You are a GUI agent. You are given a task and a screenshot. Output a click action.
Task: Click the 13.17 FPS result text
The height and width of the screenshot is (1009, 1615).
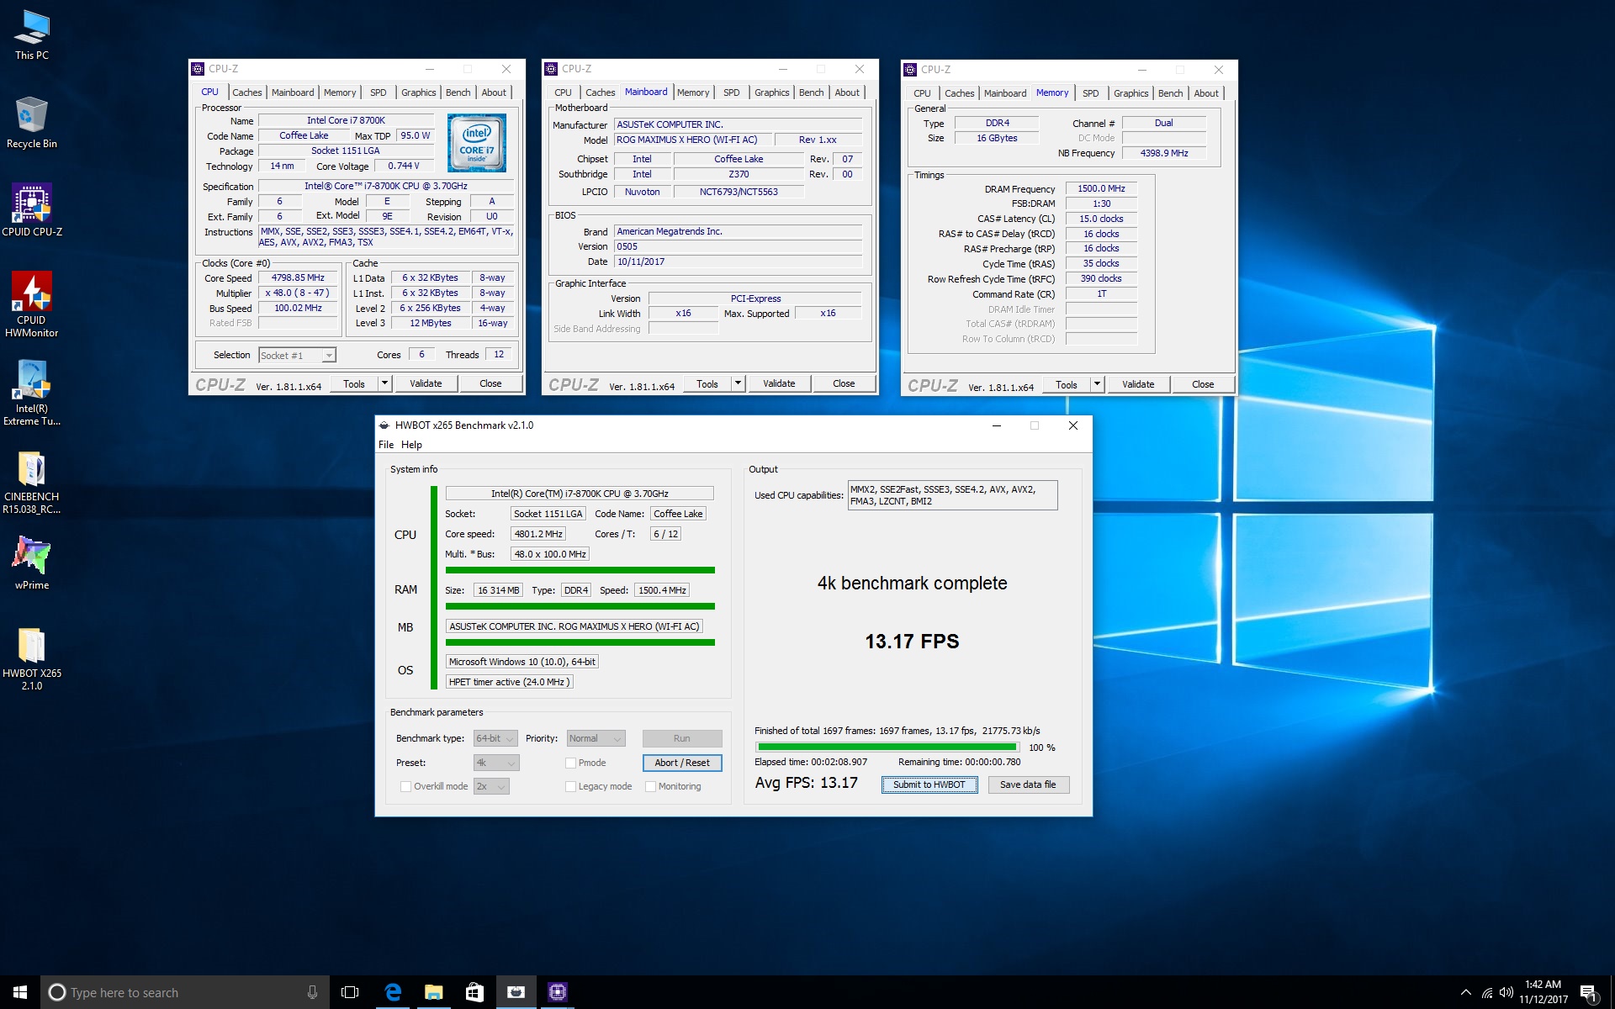[x=912, y=642]
